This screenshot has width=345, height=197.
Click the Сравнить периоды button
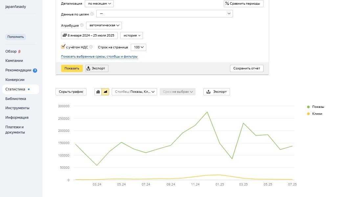tap(243, 4)
